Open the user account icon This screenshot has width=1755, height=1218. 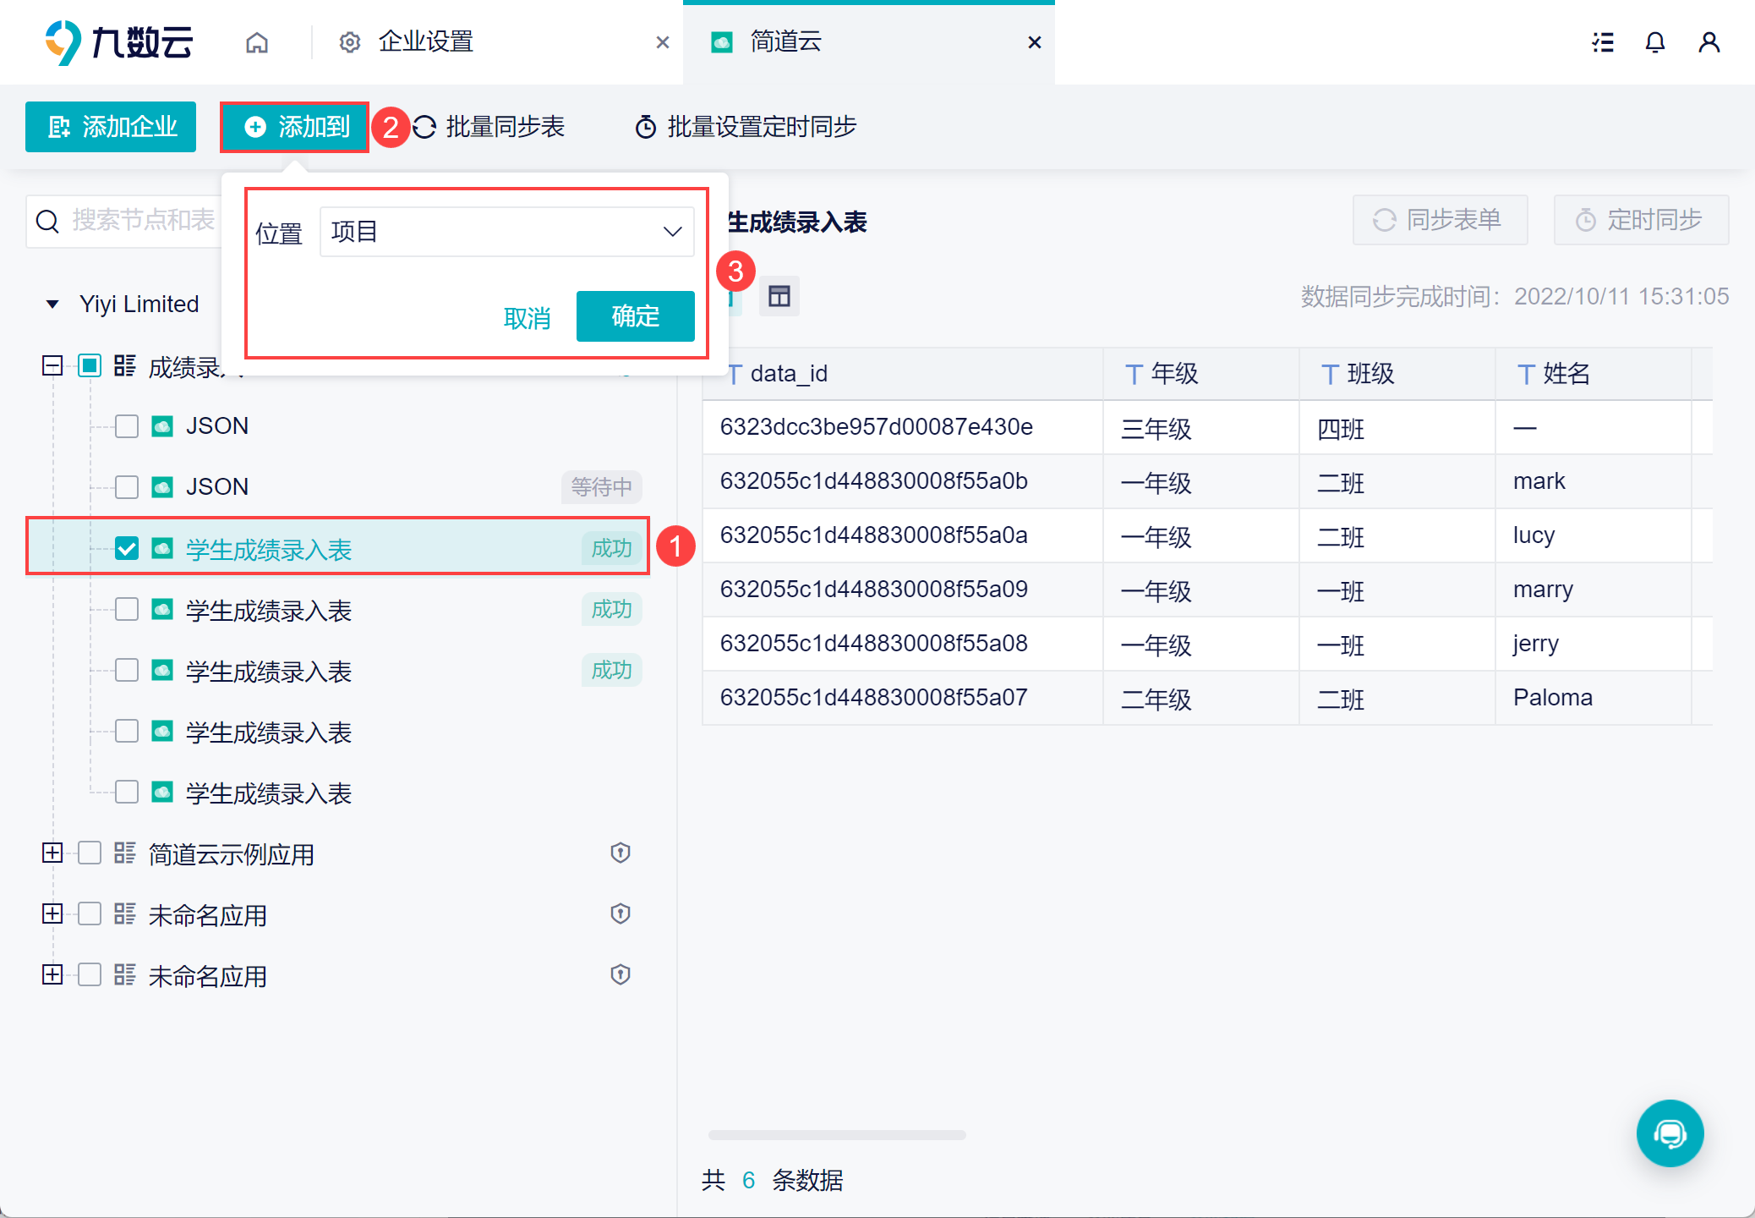tap(1709, 42)
